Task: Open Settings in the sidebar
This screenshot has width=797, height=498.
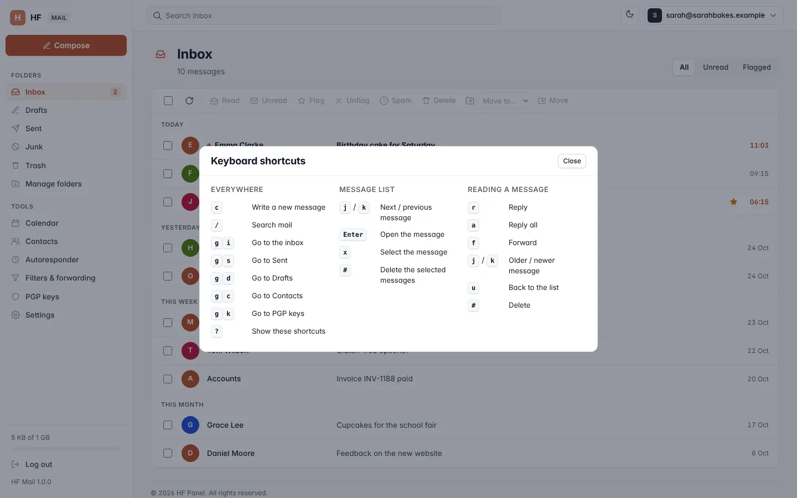Action: 66,315
